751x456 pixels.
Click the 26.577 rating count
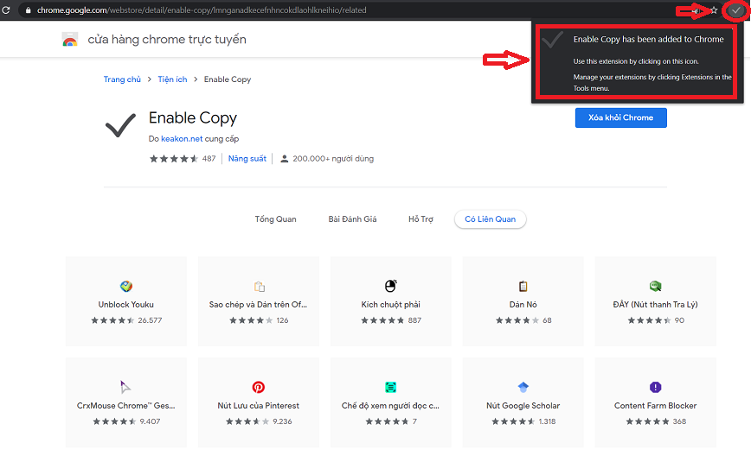point(150,320)
